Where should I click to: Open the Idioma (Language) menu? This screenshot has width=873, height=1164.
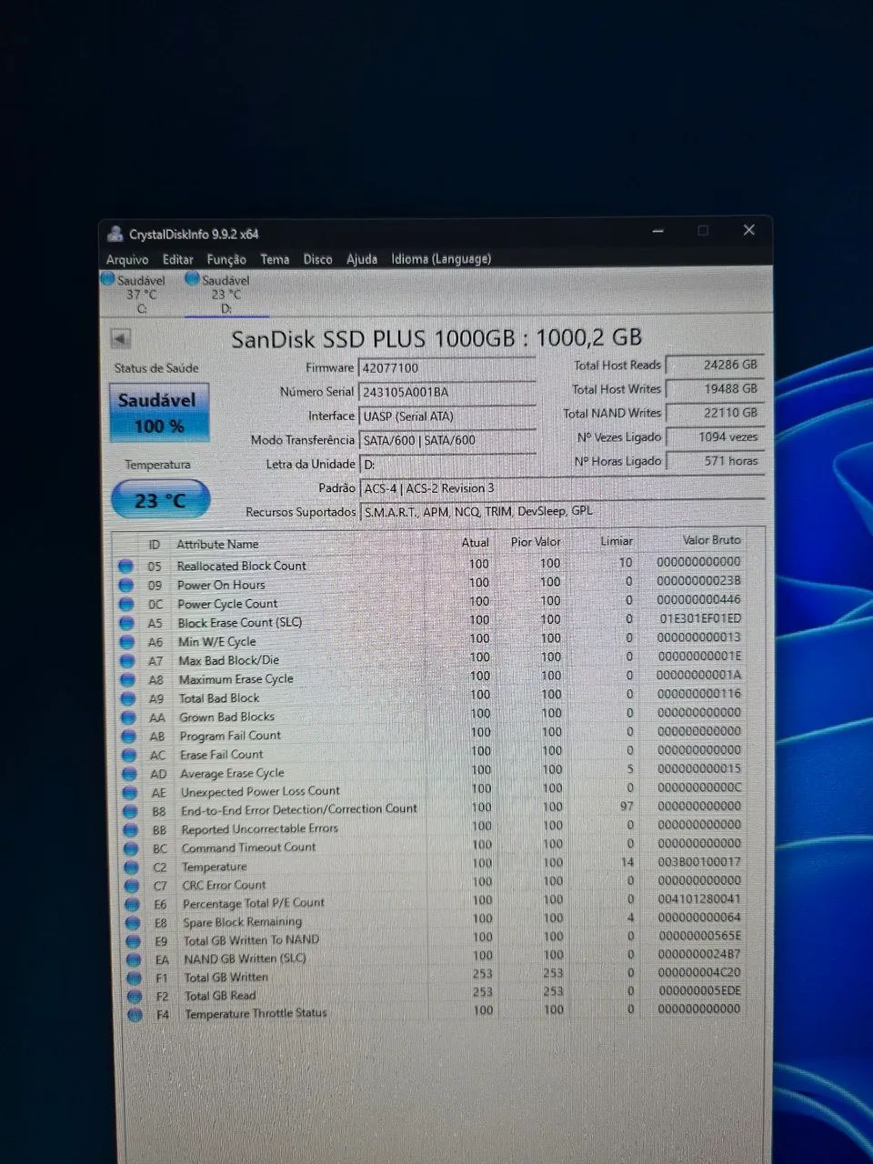coord(441,259)
